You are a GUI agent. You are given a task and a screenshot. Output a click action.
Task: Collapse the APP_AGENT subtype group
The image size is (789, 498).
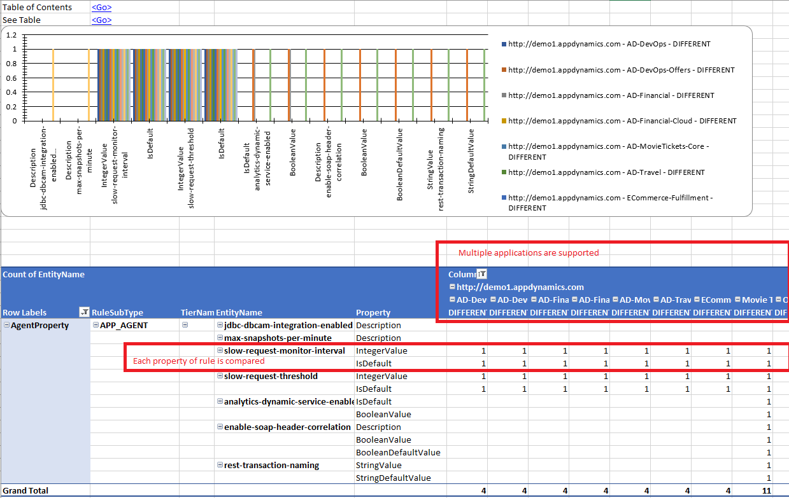click(x=96, y=325)
